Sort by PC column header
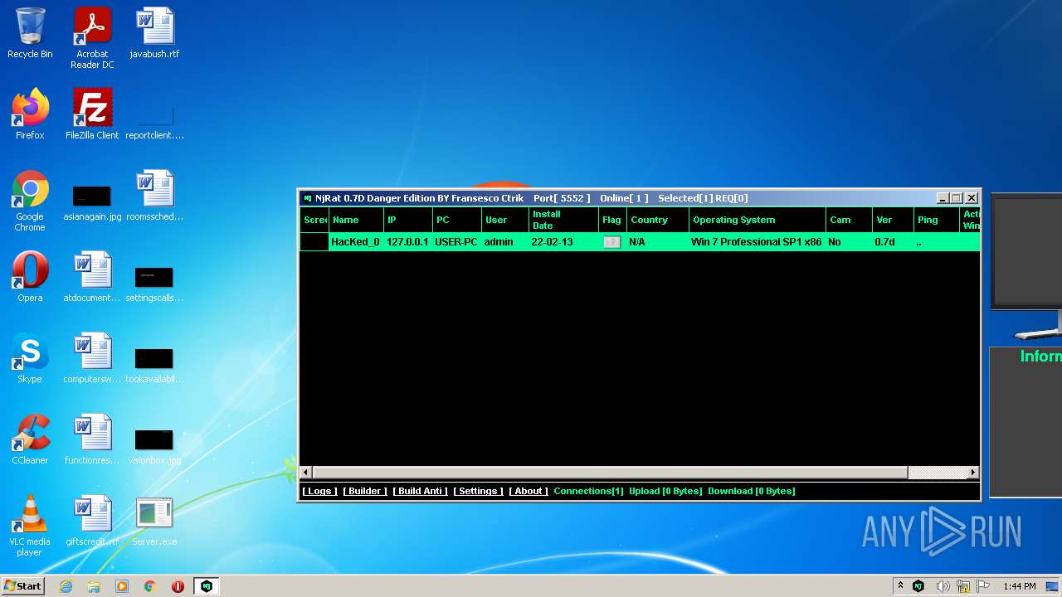Screen dimensions: 1062x597 pos(457,220)
